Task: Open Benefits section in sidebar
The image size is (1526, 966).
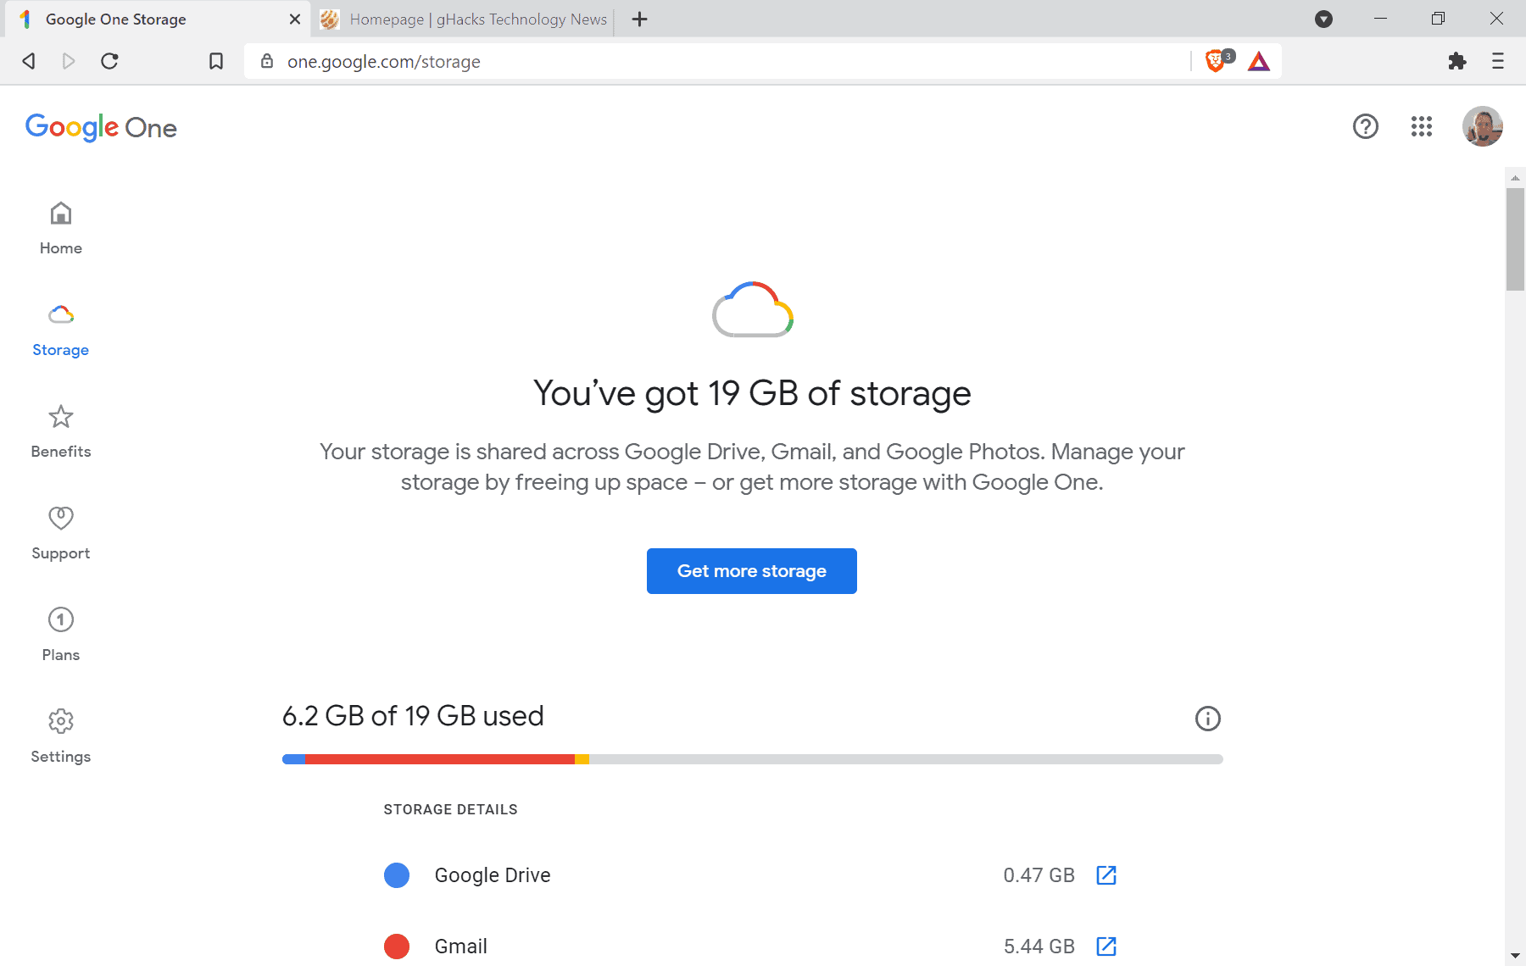Action: (61, 430)
